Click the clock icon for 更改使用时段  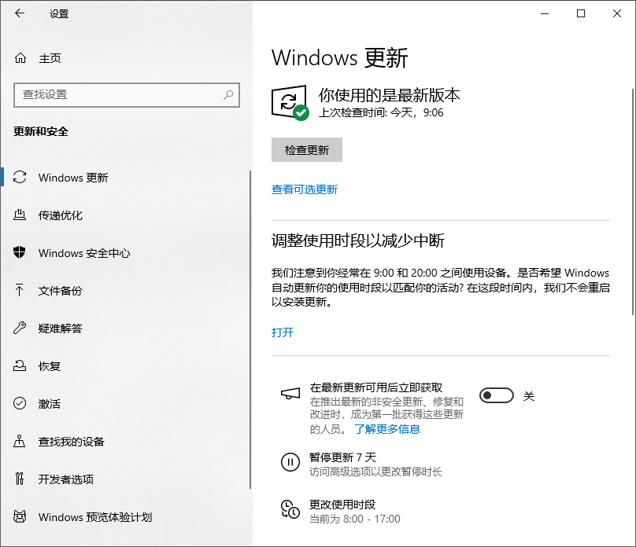(290, 509)
